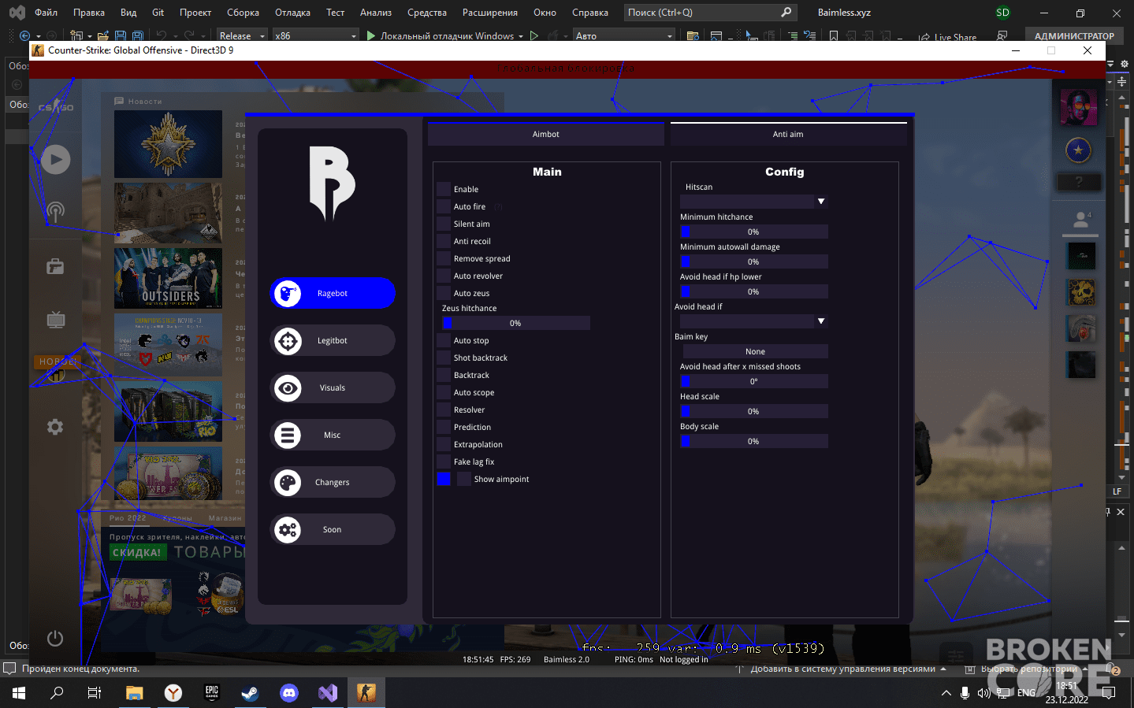Open Steam from the taskbar
The height and width of the screenshot is (708, 1134).
[250, 693]
